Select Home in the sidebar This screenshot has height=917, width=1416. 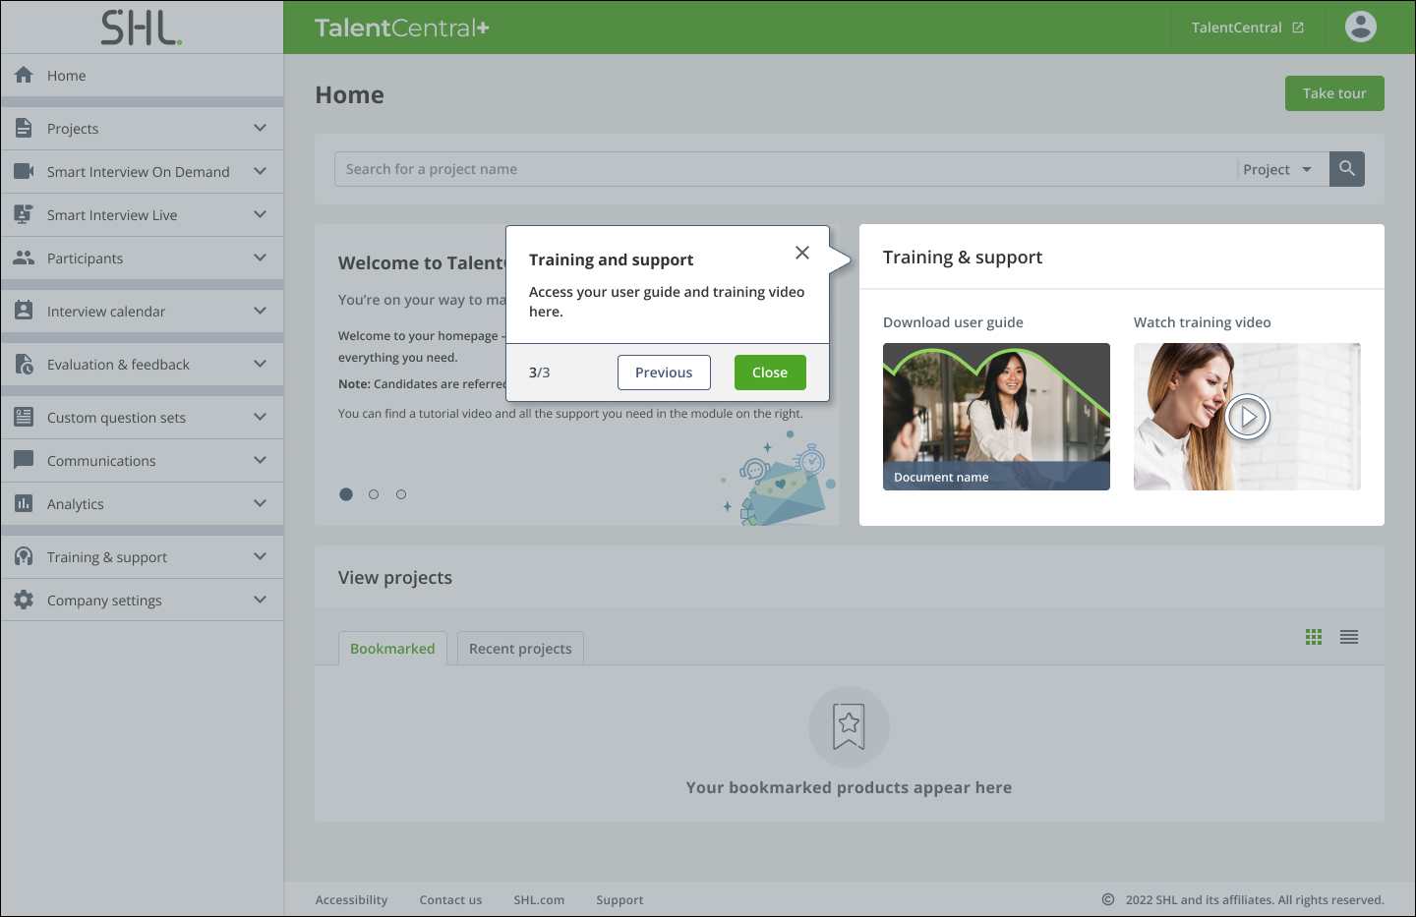coord(142,76)
